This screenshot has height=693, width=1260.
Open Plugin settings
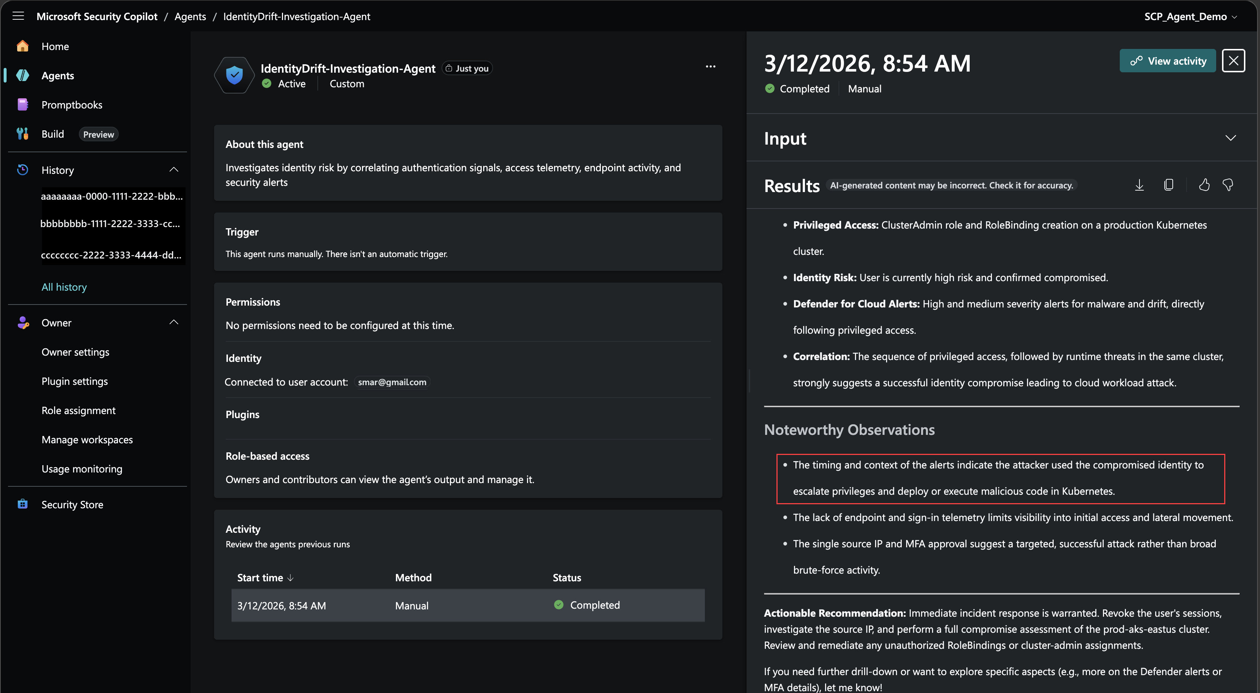click(x=75, y=381)
